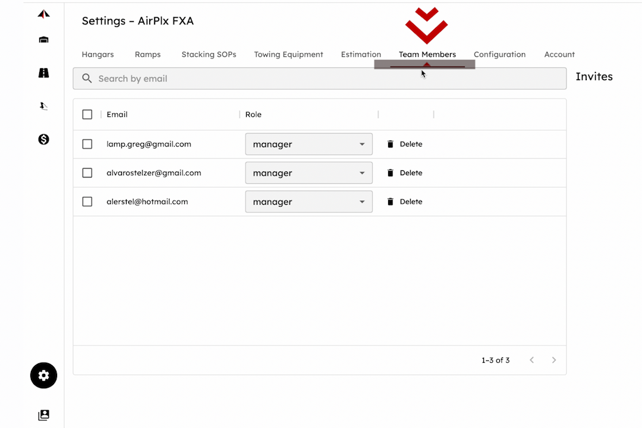Viewport: 642px width, 428px height.
Task: Check the box for lamp.greg@gmail.com
Action: 87,144
